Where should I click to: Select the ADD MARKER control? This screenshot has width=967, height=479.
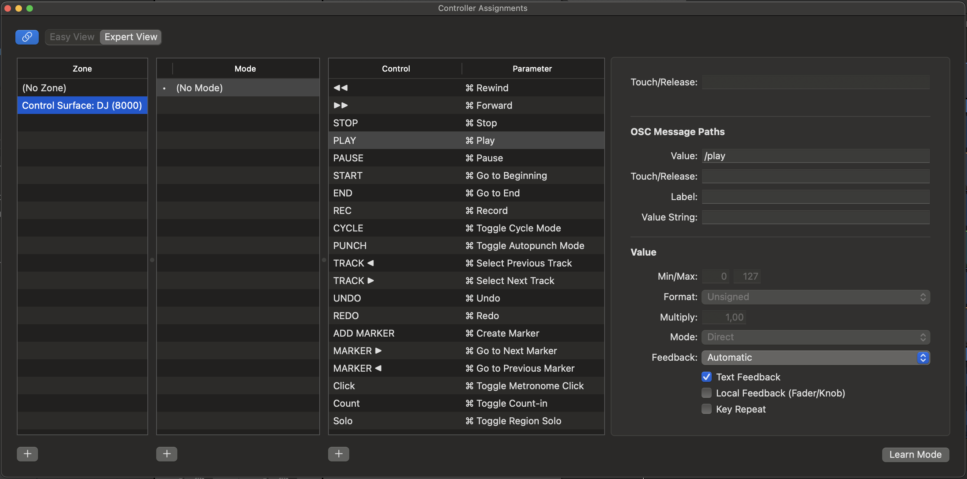click(466, 333)
